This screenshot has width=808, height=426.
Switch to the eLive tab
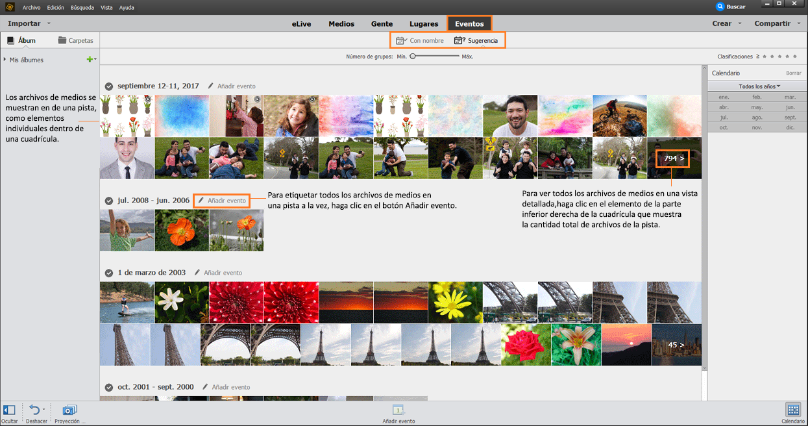(x=302, y=24)
